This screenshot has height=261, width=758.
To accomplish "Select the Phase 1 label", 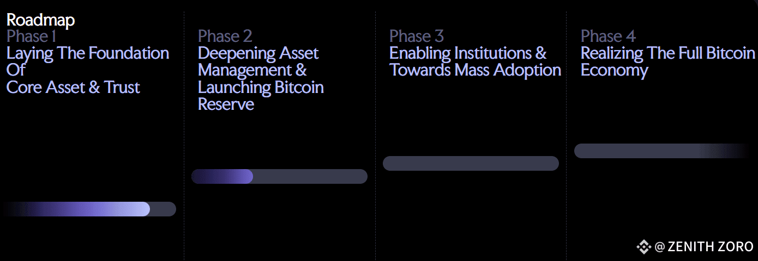I will coord(31,36).
